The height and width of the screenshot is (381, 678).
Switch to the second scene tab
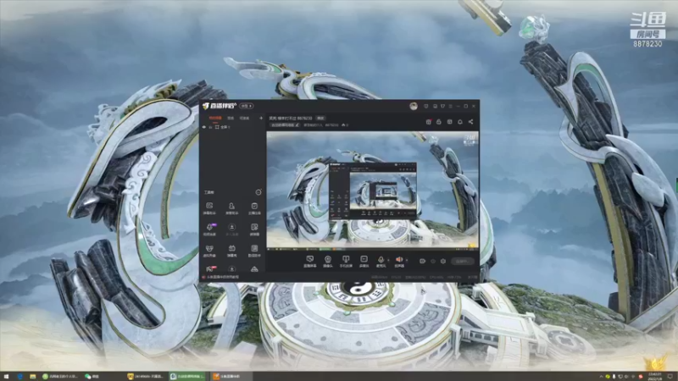pyautogui.click(x=231, y=118)
